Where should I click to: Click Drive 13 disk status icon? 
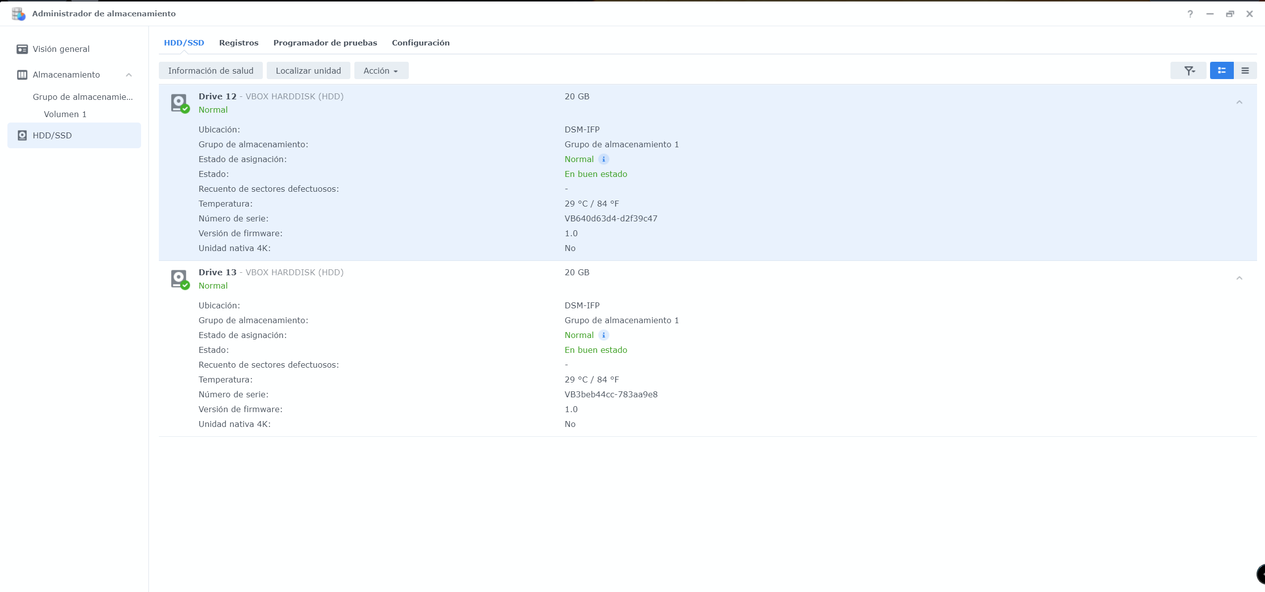180,279
